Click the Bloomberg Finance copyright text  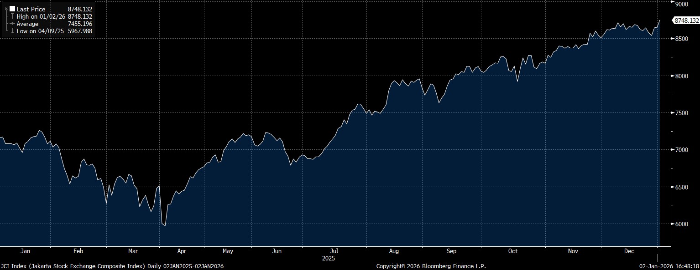click(x=431, y=266)
